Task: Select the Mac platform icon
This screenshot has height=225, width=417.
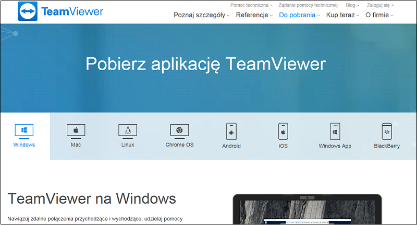Action: [76, 131]
